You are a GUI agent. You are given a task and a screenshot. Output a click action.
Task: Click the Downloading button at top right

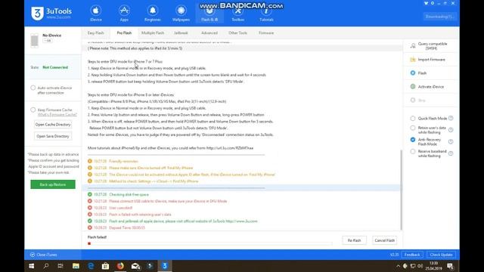(439, 17)
